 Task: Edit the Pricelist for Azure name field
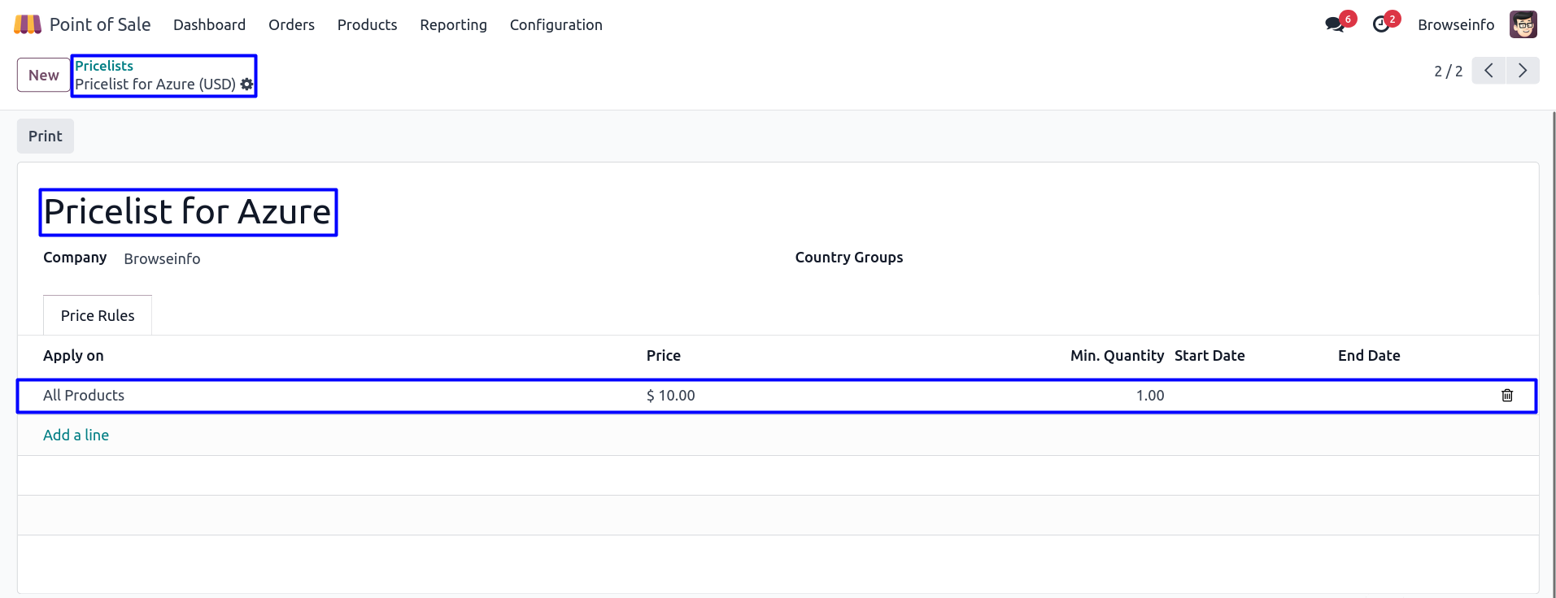[188, 212]
